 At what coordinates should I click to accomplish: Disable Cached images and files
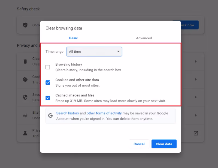pos(48,98)
